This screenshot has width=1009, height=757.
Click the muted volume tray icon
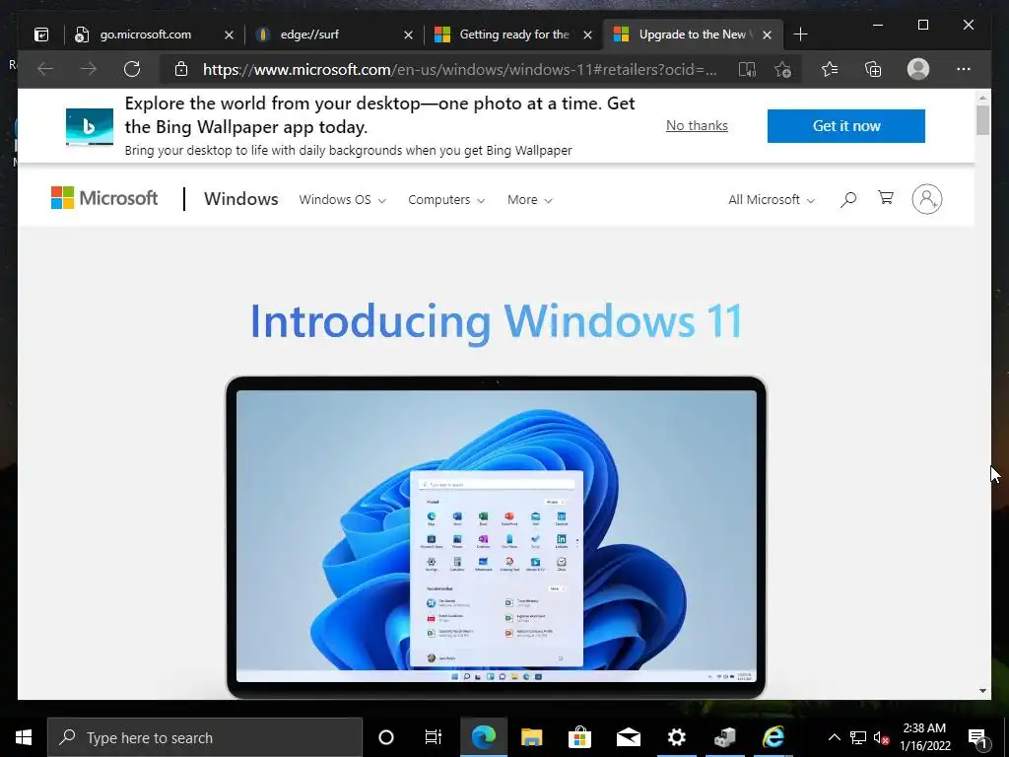(881, 737)
